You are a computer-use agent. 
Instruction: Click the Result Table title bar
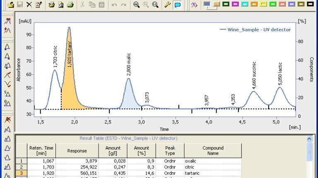pos(128,138)
